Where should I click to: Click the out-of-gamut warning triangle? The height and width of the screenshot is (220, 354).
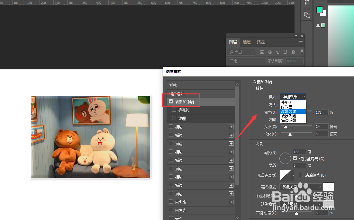click(318, 25)
